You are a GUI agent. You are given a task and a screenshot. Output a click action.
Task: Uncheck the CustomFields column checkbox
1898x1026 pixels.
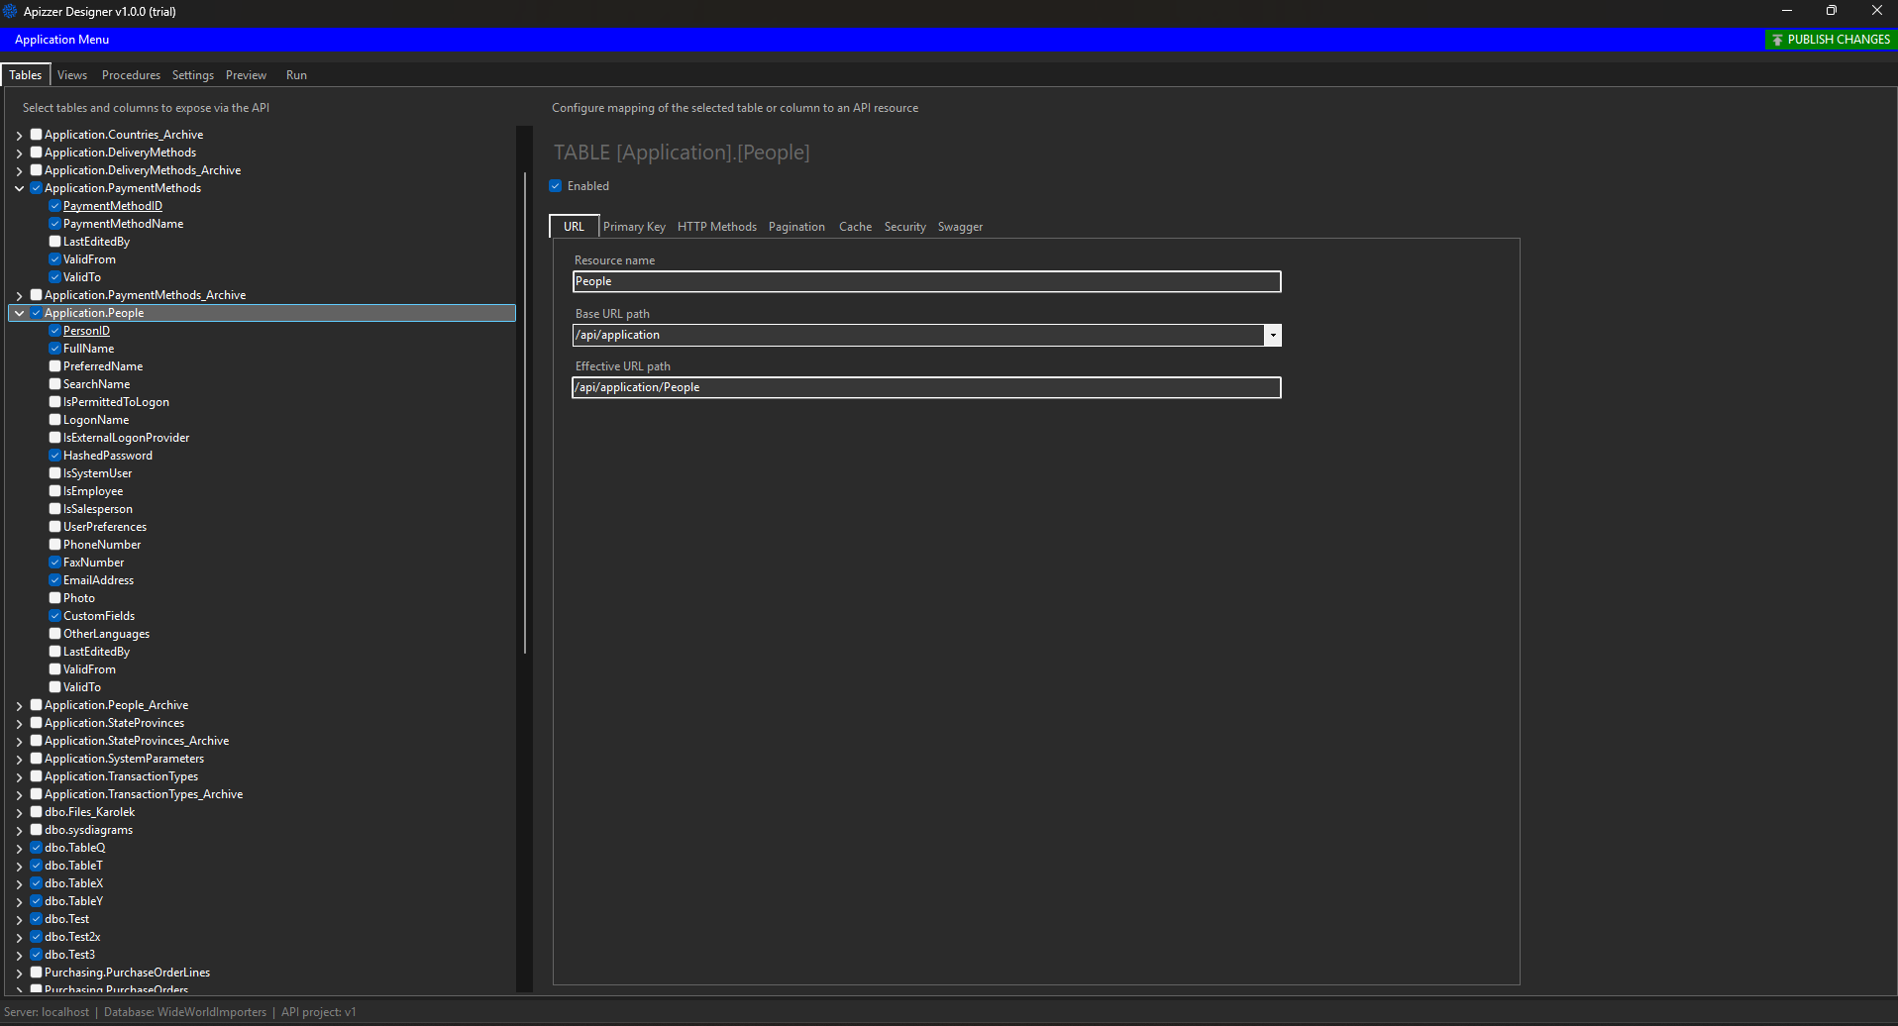[54, 616]
